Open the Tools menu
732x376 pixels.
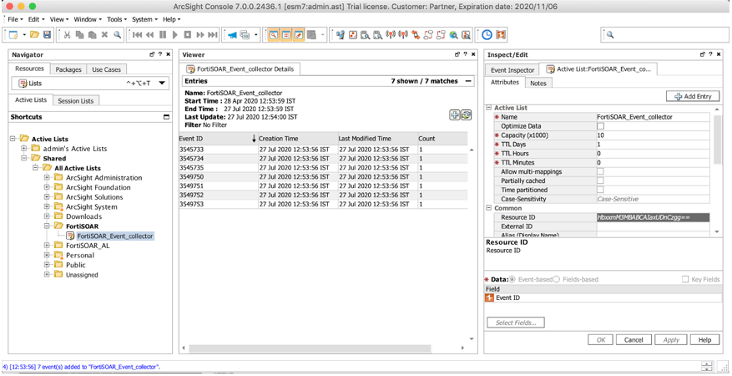[x=116, y=19]
